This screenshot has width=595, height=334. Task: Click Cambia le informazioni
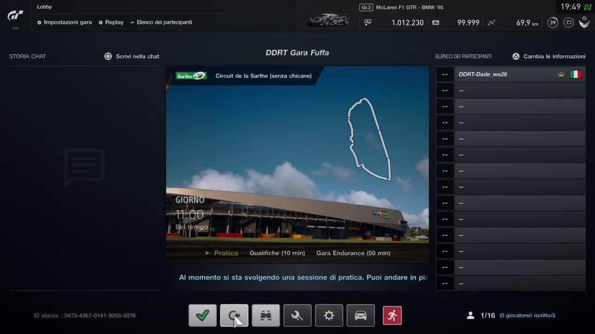(555, 56)
